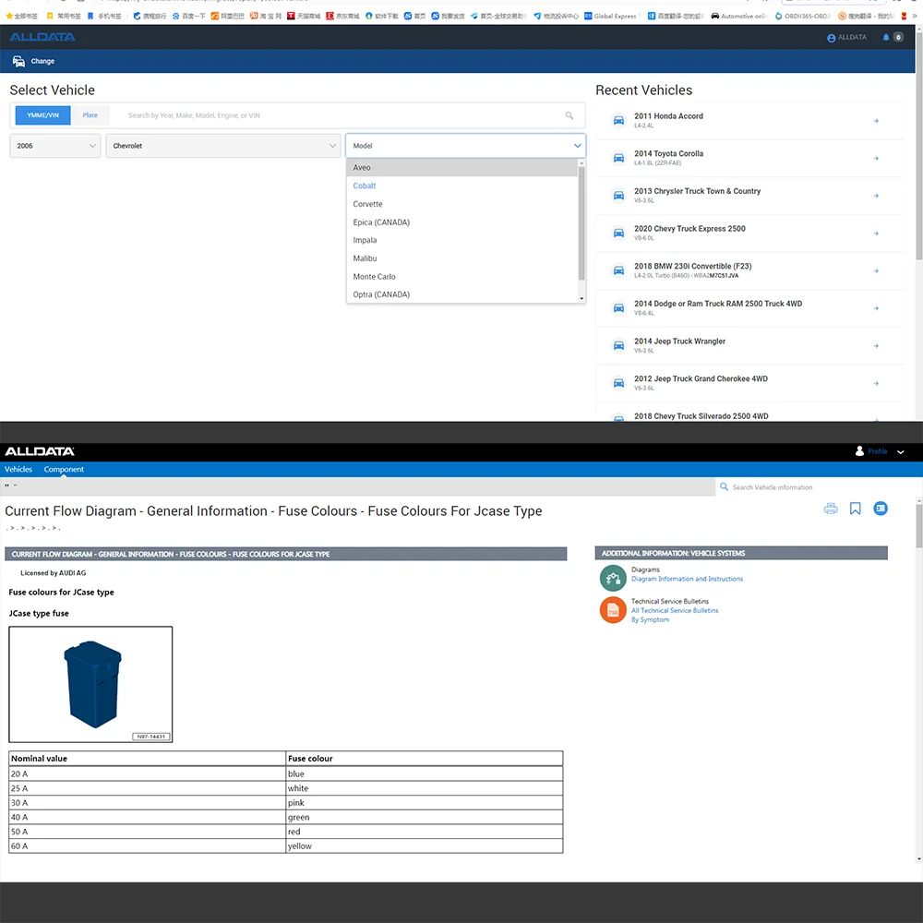Open the make dropdown showing Chevrolet

pyautogui.click(x=223, y=146)
